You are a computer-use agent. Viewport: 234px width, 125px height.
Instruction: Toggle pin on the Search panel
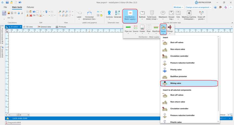click(2, 55)
